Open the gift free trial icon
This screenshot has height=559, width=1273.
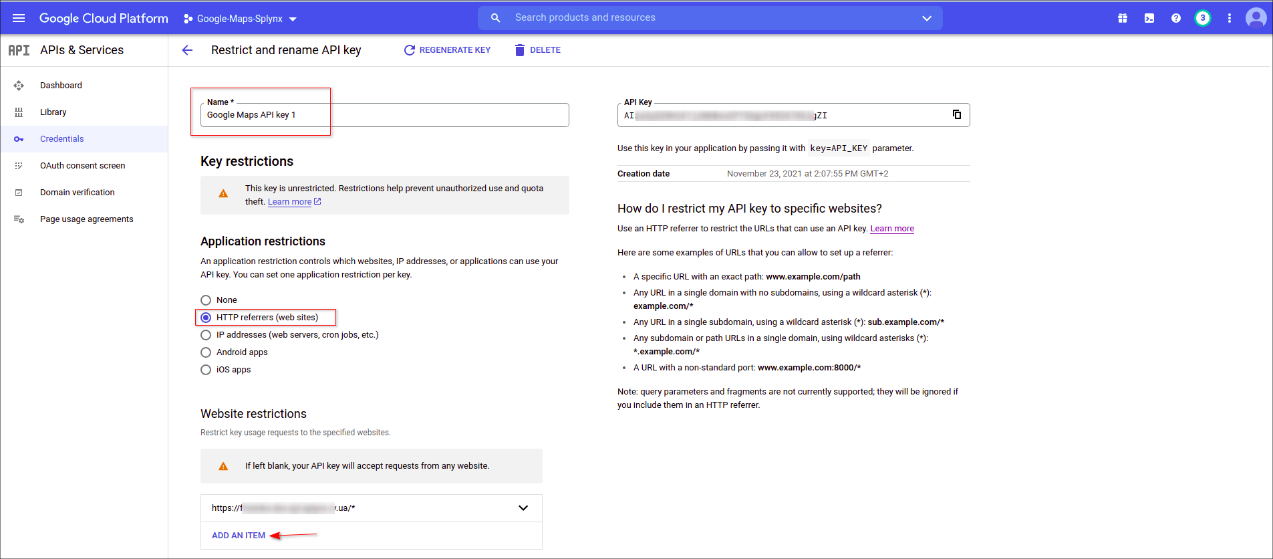tap(1122, 18)
